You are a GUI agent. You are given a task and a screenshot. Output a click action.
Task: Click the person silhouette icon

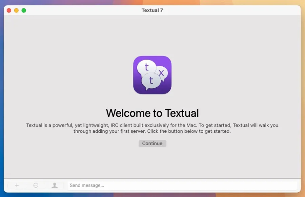point(54,185)
